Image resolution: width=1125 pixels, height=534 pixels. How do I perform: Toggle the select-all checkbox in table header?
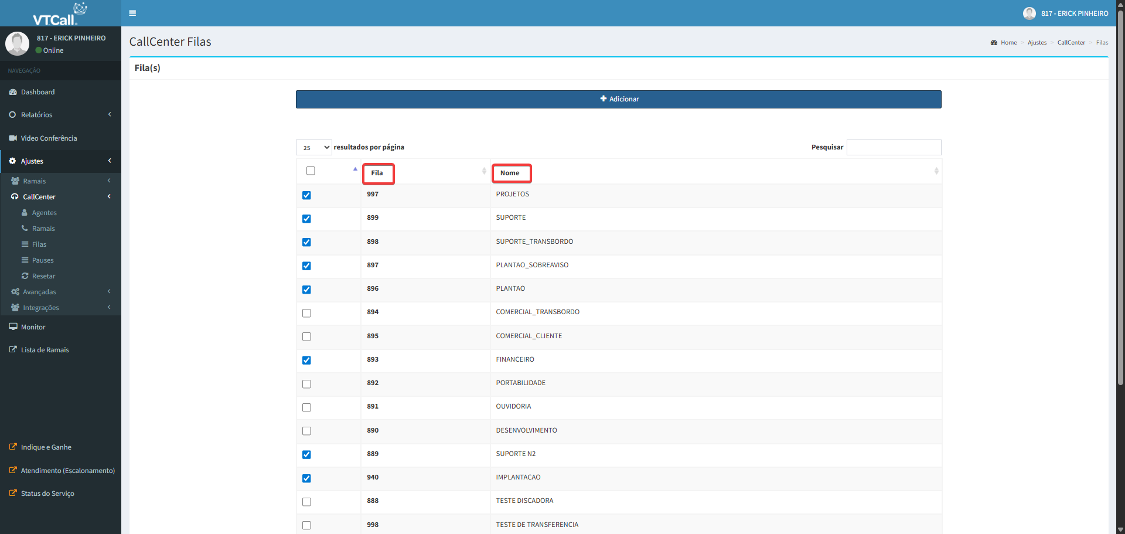[x=311, y=171]
